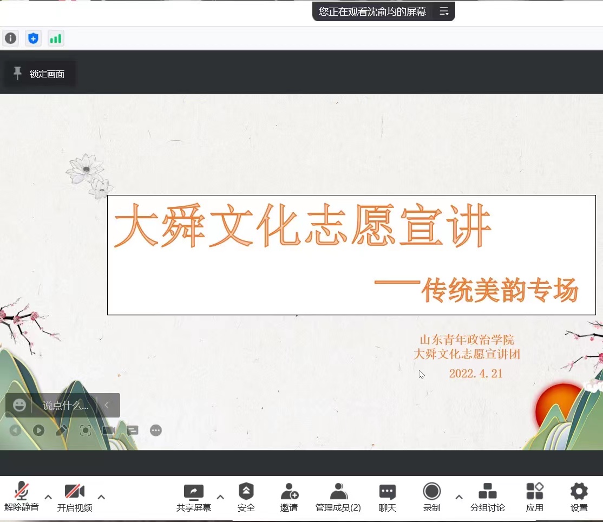This screenshot has width=603, height=522.
Task: Open the viewing options menu in sharing banner
Action: coord(444,11)
